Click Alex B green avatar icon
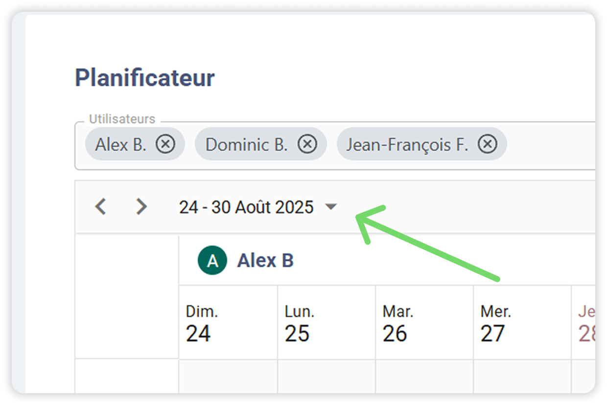 (212, 261)
